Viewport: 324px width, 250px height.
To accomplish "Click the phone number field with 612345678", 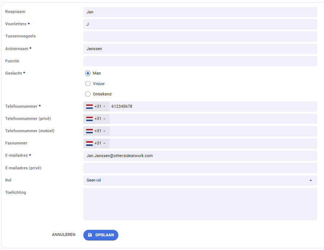I will click(x=213, y=106).
